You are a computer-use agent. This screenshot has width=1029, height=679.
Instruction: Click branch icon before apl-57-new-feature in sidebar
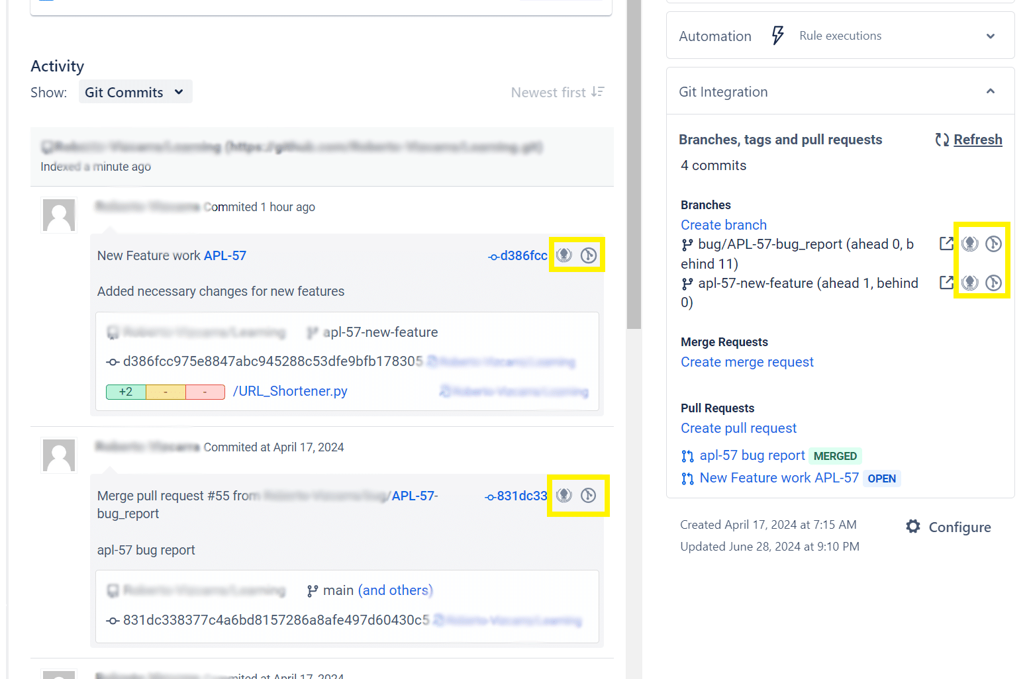[687, 284]
